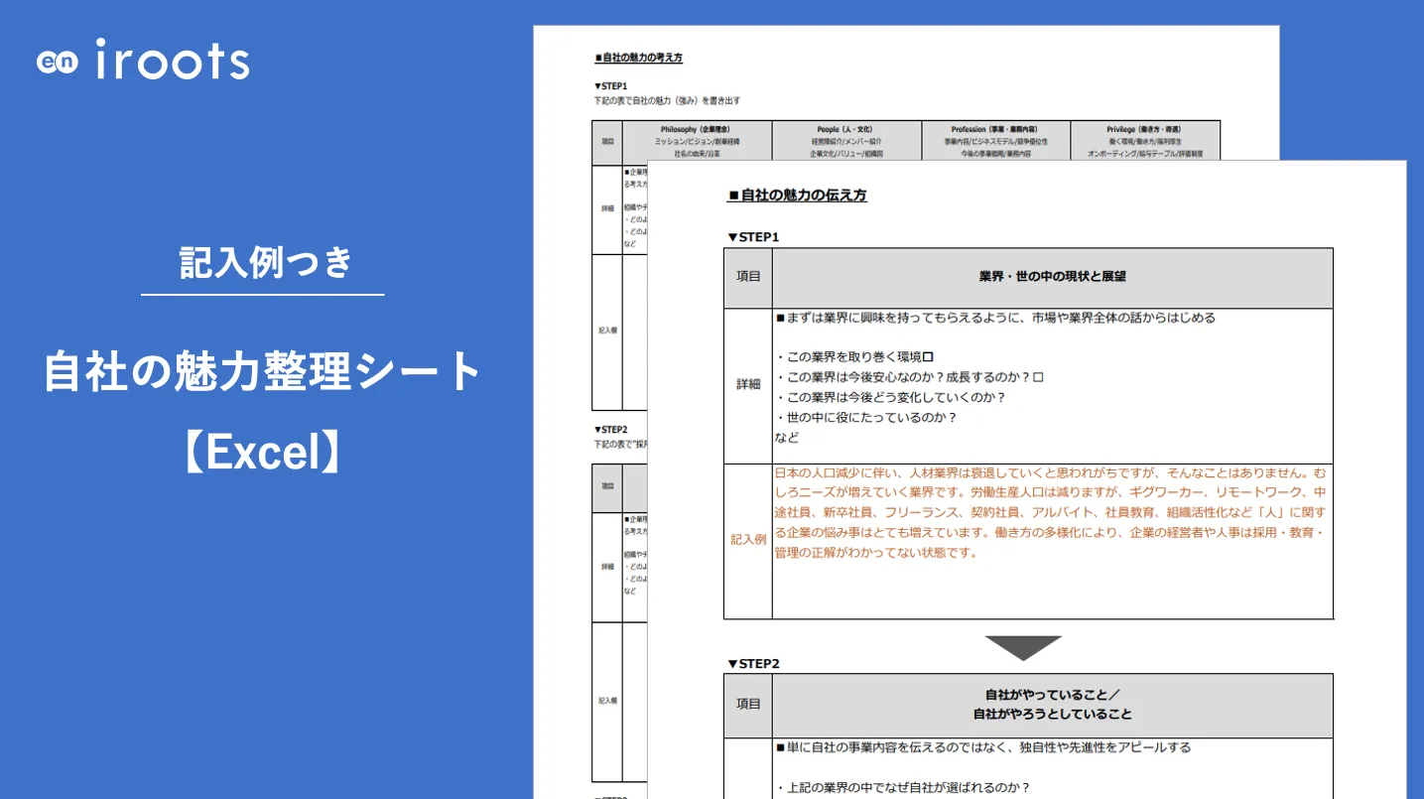Select the bullet "この業界を取り巻く環境"
The image size is (1424, 799).
pos(854,356)
